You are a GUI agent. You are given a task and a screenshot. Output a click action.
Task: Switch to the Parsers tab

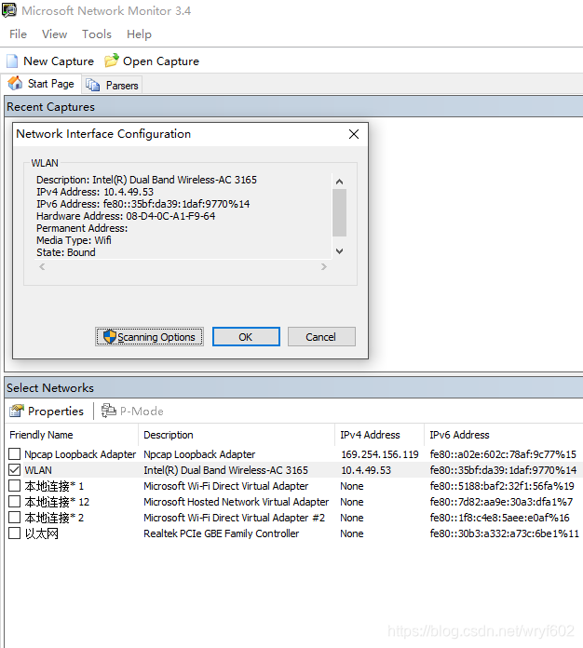(x=112, y=85)
